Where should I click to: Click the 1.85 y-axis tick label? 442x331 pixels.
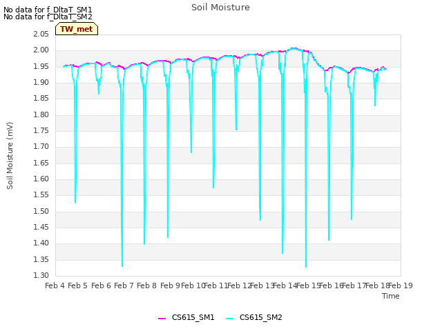coord(41,99)
